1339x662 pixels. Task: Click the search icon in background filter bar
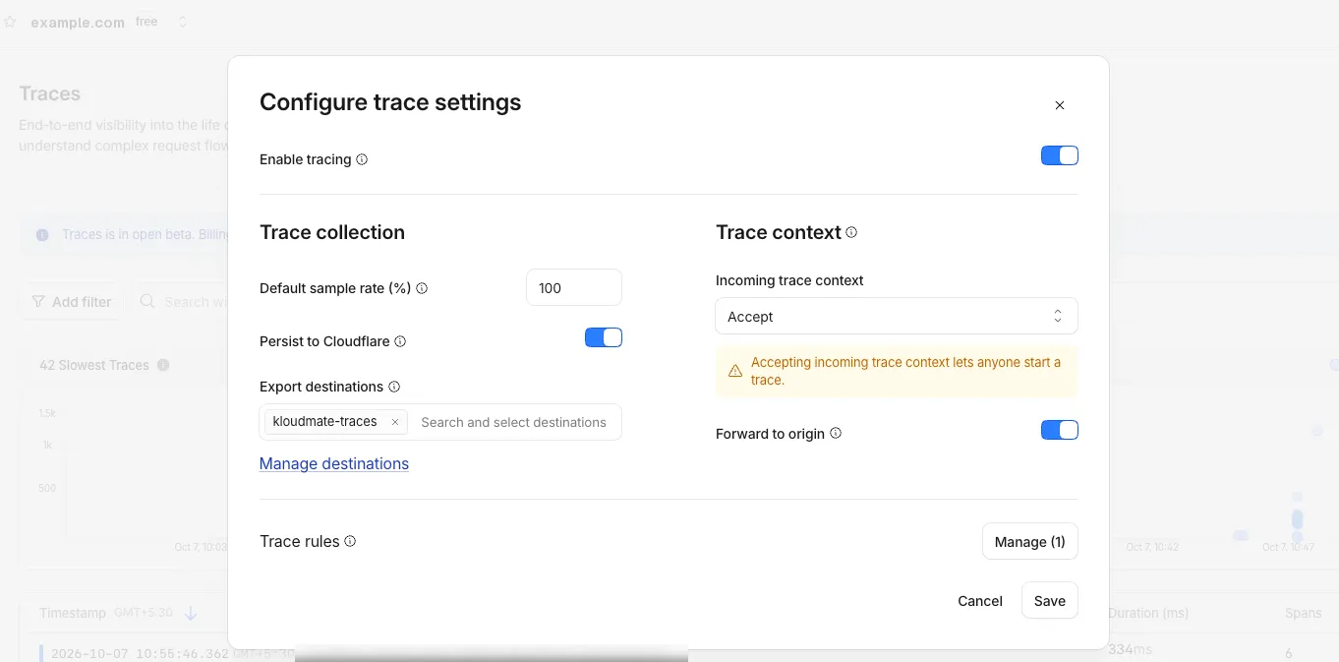(147, 302)
